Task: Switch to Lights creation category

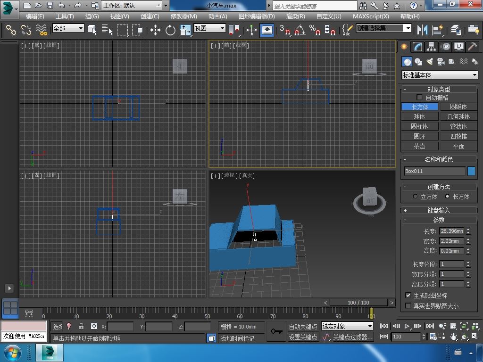Action: pyautogui.click(x=430, y=62)
